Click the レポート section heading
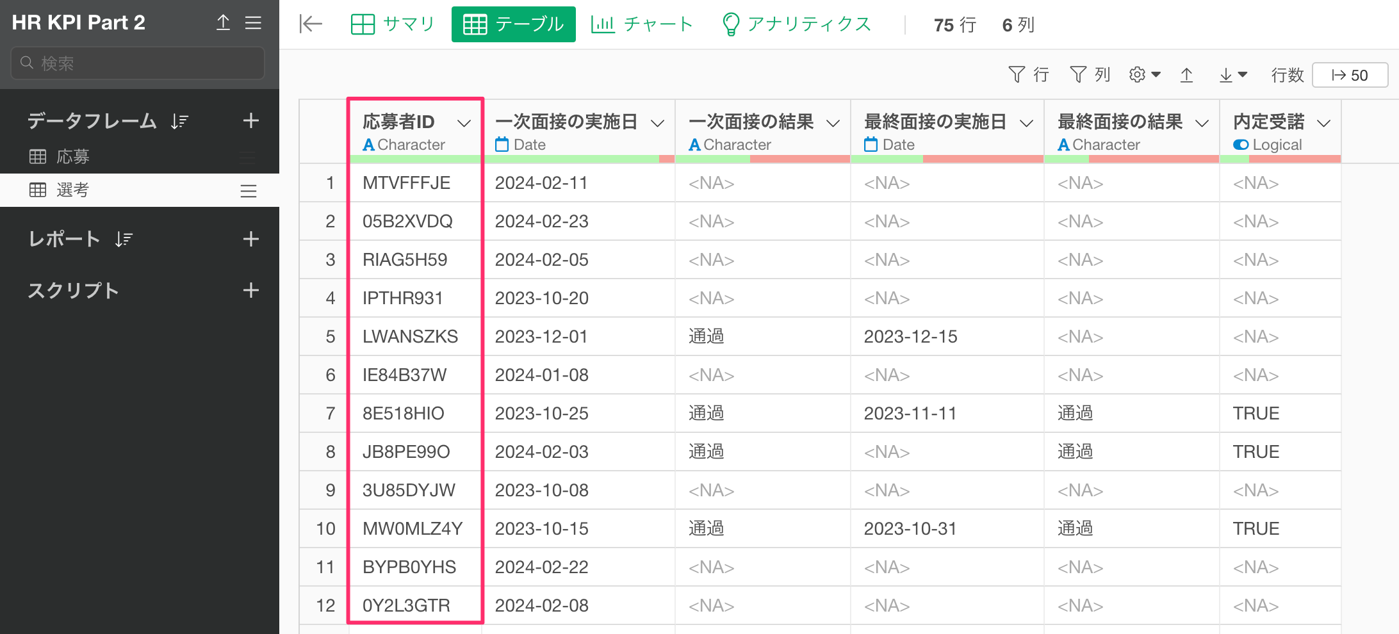This screenshot has width=1399, height=634. [x=64, y=239]
